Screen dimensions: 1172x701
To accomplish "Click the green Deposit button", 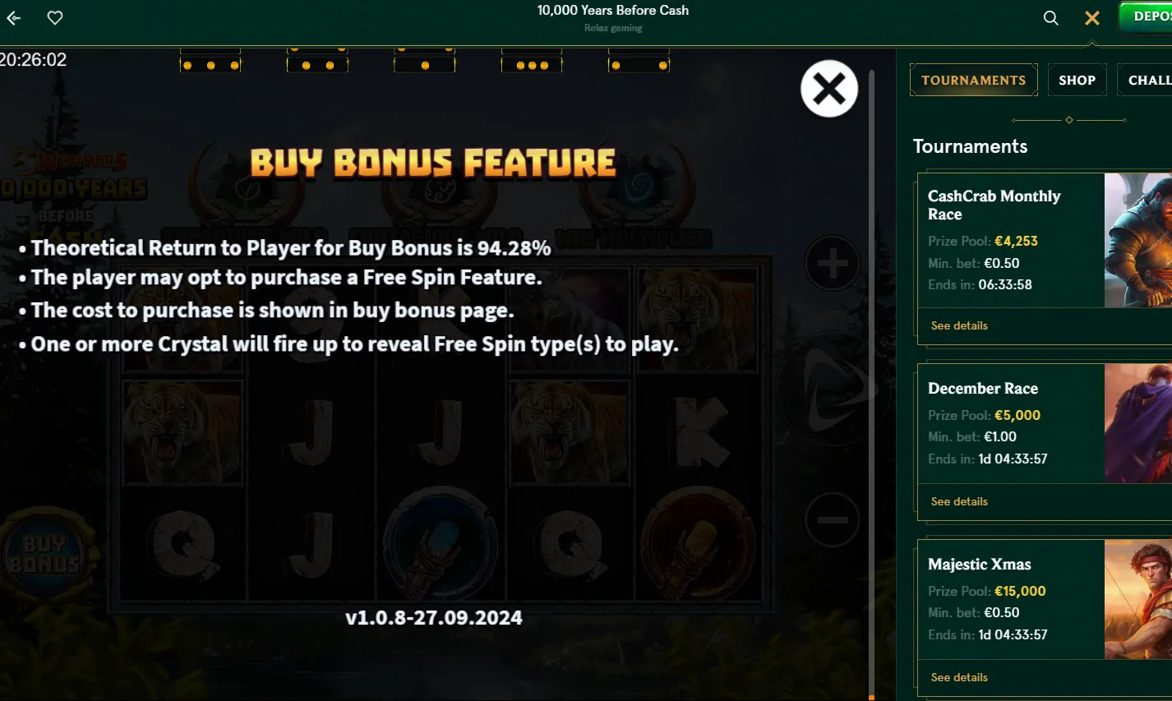I will tap(1147, 16).
